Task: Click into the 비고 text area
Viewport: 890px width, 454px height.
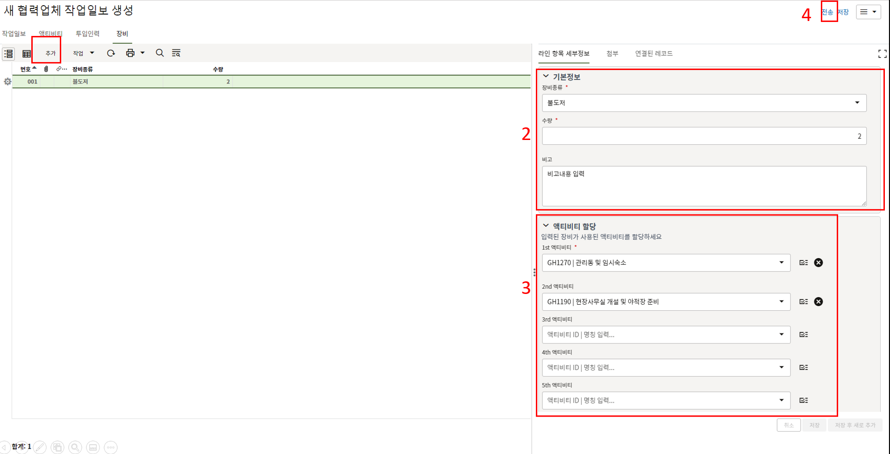Action: [704, 186]
